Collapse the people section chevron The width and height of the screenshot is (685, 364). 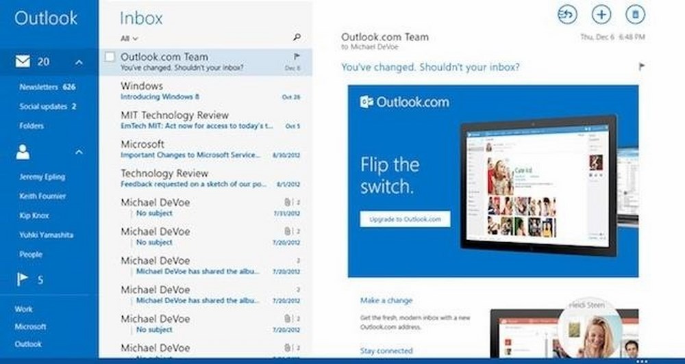pos(79,153)
